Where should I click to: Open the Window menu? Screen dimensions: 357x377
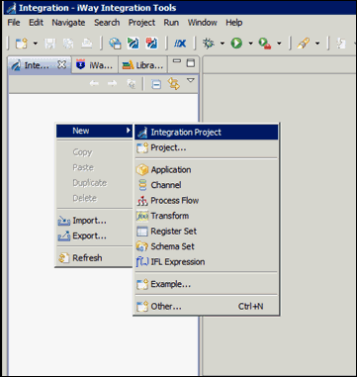click(x=202, y=23)
